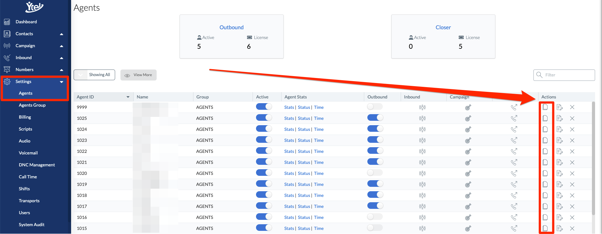Click the View More button
The height and width of the screenshot is (234, 602).
(138, 75)
